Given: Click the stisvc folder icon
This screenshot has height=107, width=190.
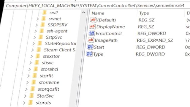Looking at the screenshot, I should pos(37,63).
